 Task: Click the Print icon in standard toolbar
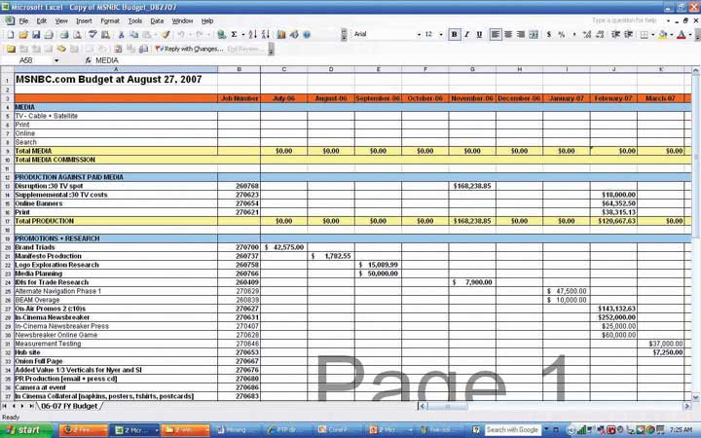tap(64, 34)
